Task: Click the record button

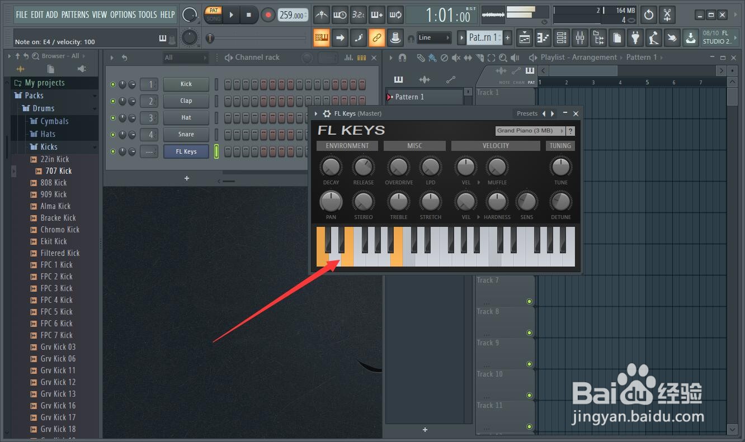Action: 268,15
